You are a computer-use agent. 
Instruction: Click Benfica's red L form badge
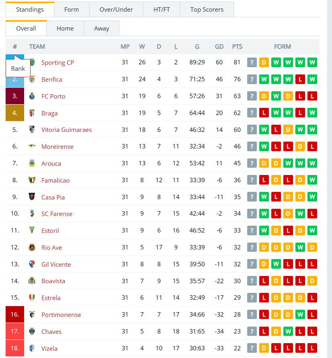300,79
